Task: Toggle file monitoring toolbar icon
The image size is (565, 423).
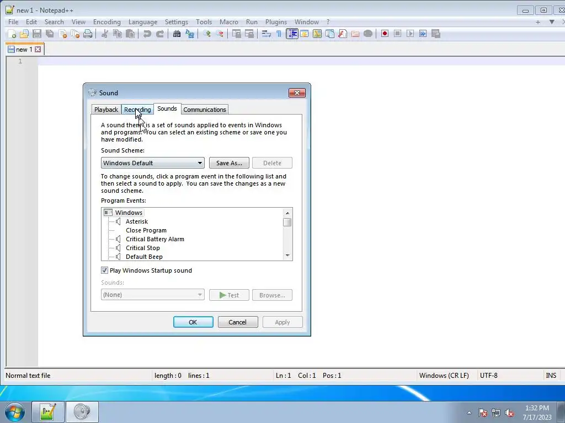Action: 368,34
